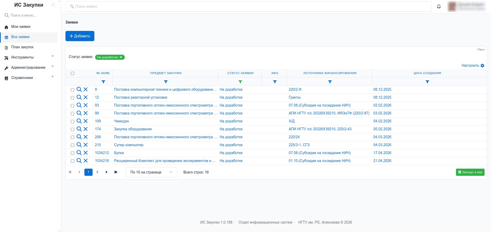Open the По 10 на странице dropdown
The width and height of the screenshot is (491, 232).
pos(151,172)
